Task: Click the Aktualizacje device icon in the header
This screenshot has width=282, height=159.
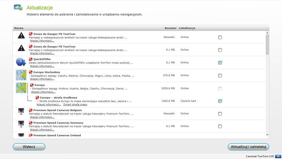Action: coord(18,7)
